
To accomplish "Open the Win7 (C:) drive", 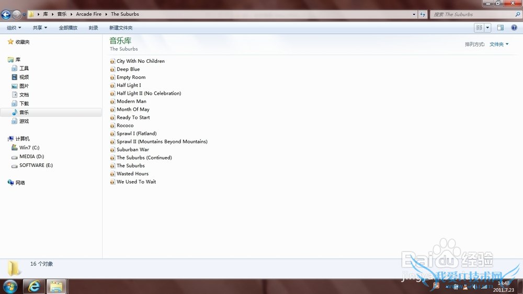I will coord(25,148).
